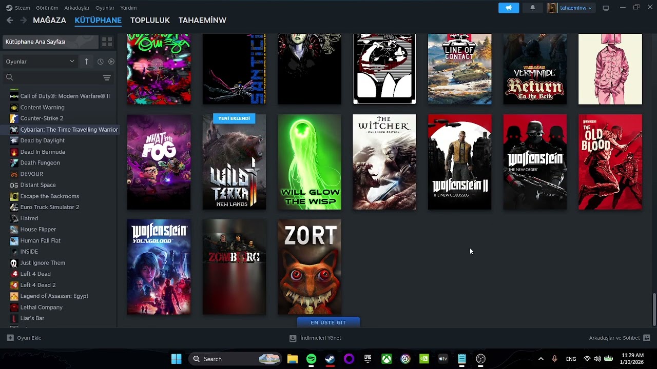Click the announcements megaphone icon

pos(509,8)
